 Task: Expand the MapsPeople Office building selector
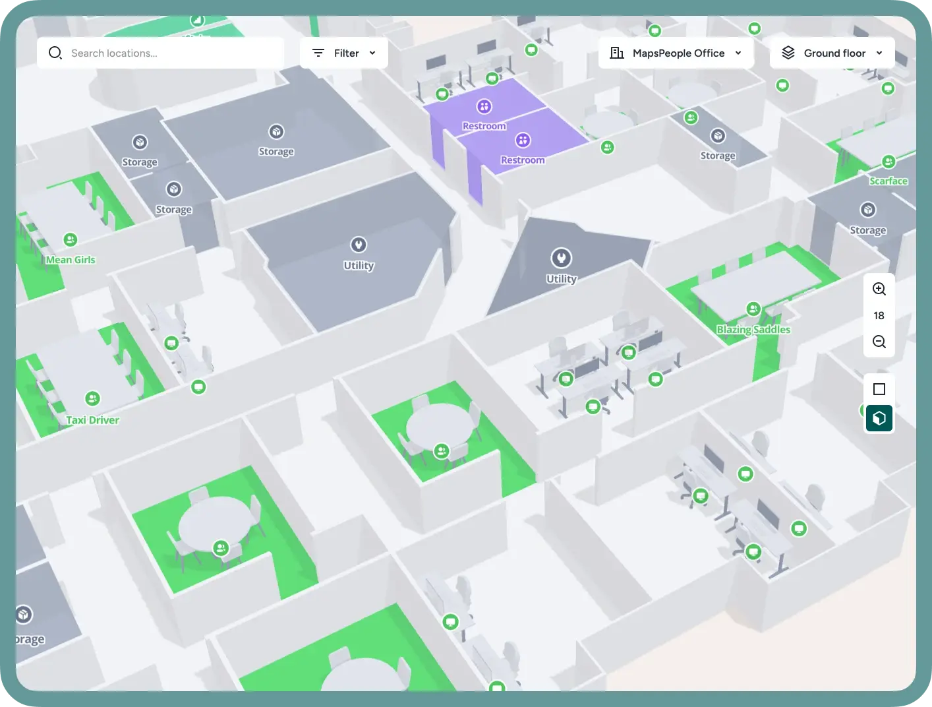point(677,53)
